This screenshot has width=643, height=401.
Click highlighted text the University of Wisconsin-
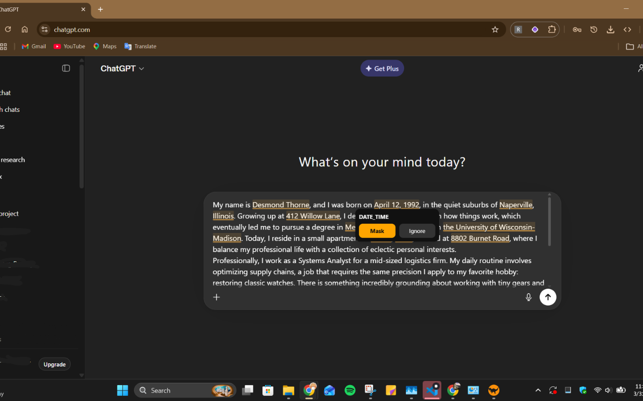point(489,227)
